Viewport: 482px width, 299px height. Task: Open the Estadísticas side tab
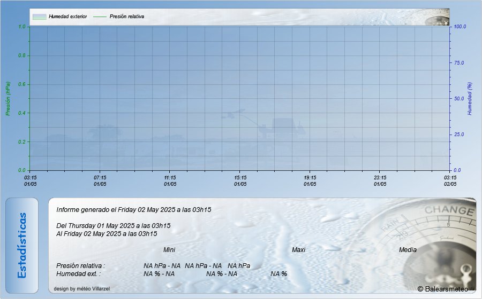pyautogui.click(x=22, y=246)
